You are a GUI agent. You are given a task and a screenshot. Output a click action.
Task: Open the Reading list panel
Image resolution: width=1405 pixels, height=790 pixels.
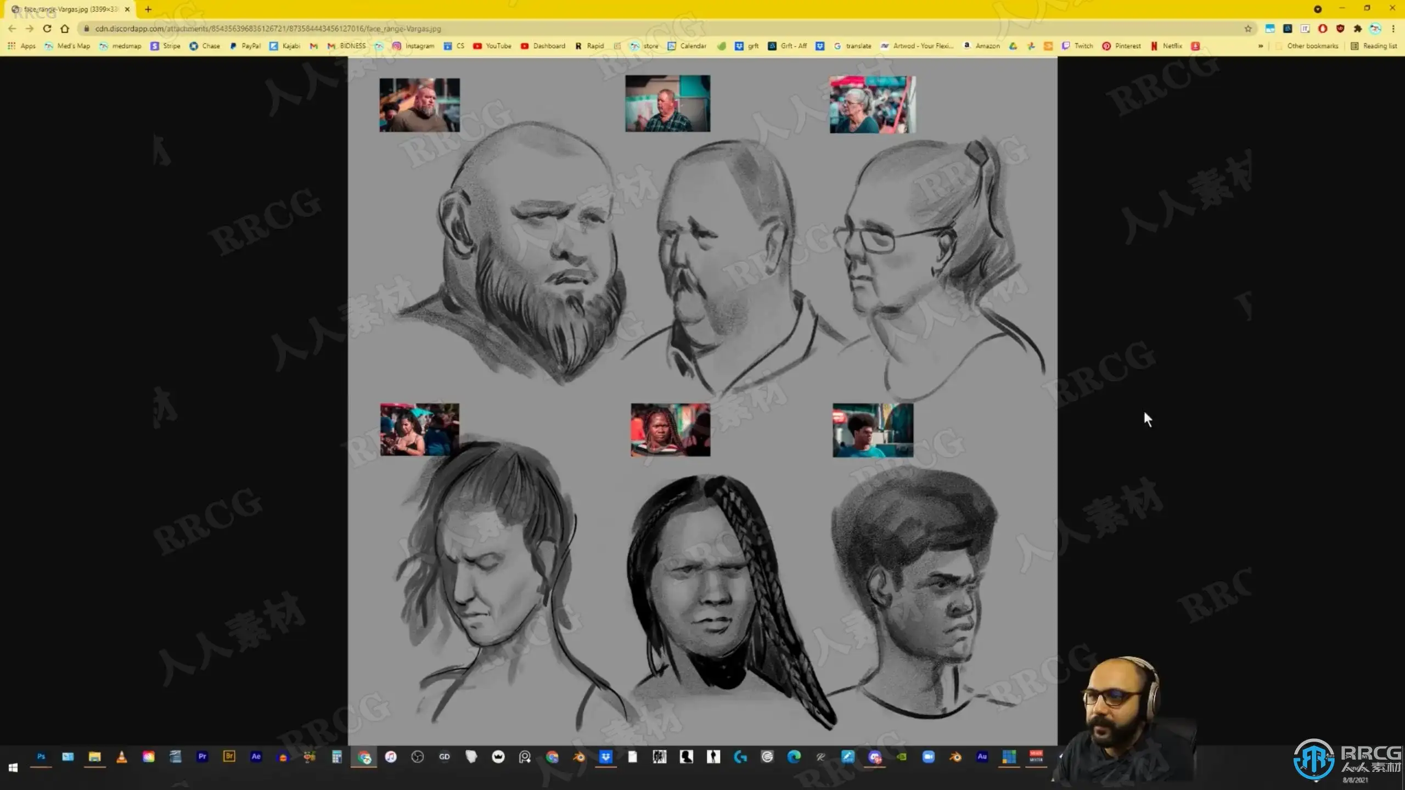point(1374,46)
